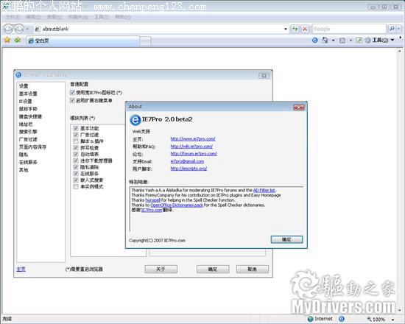Run search with the magnifier icon
This screenshot has height=324, width=405.
[392, 29]
